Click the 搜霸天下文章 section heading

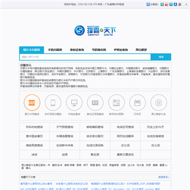pos(28,177)
